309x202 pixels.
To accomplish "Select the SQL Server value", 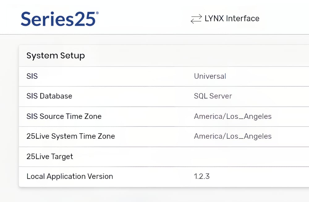I will pos(213,96).
